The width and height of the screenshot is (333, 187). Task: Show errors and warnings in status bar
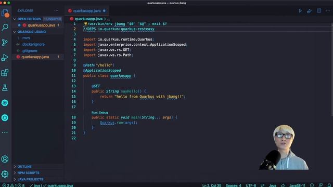pos(13,185)
